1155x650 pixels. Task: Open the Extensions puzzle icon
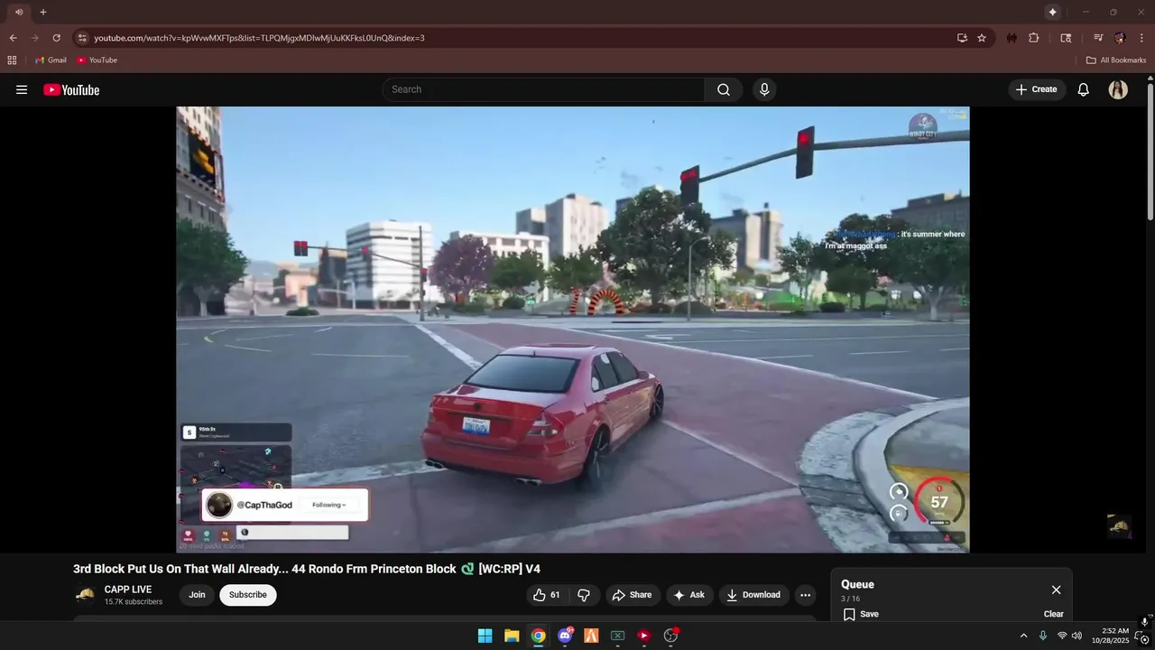click(1034, 38)
